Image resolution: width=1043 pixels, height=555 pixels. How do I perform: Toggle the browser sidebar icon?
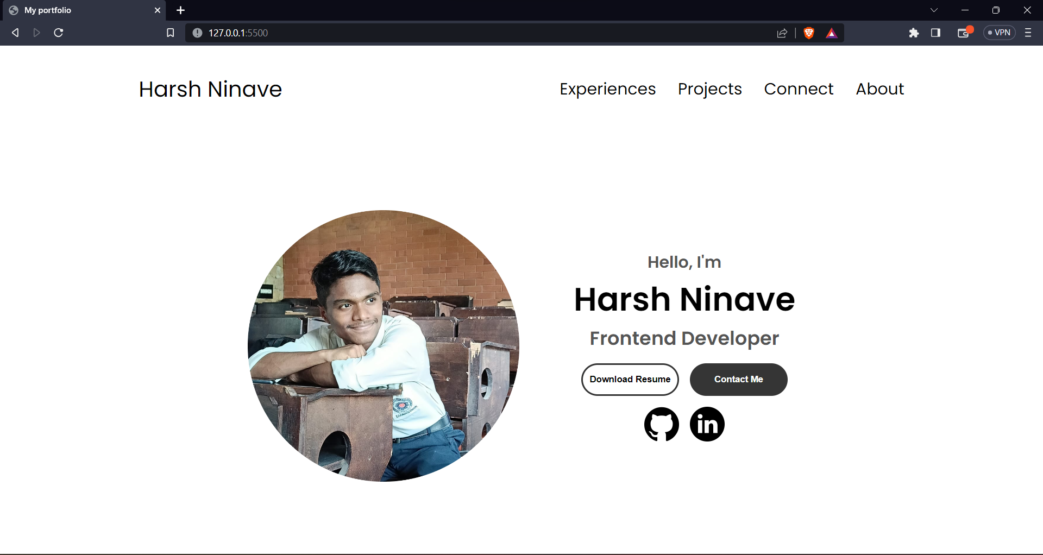[x=936, y=33]
